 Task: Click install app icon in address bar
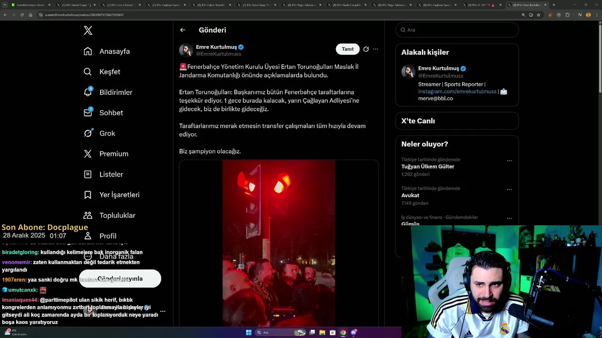tap(531, 15)
